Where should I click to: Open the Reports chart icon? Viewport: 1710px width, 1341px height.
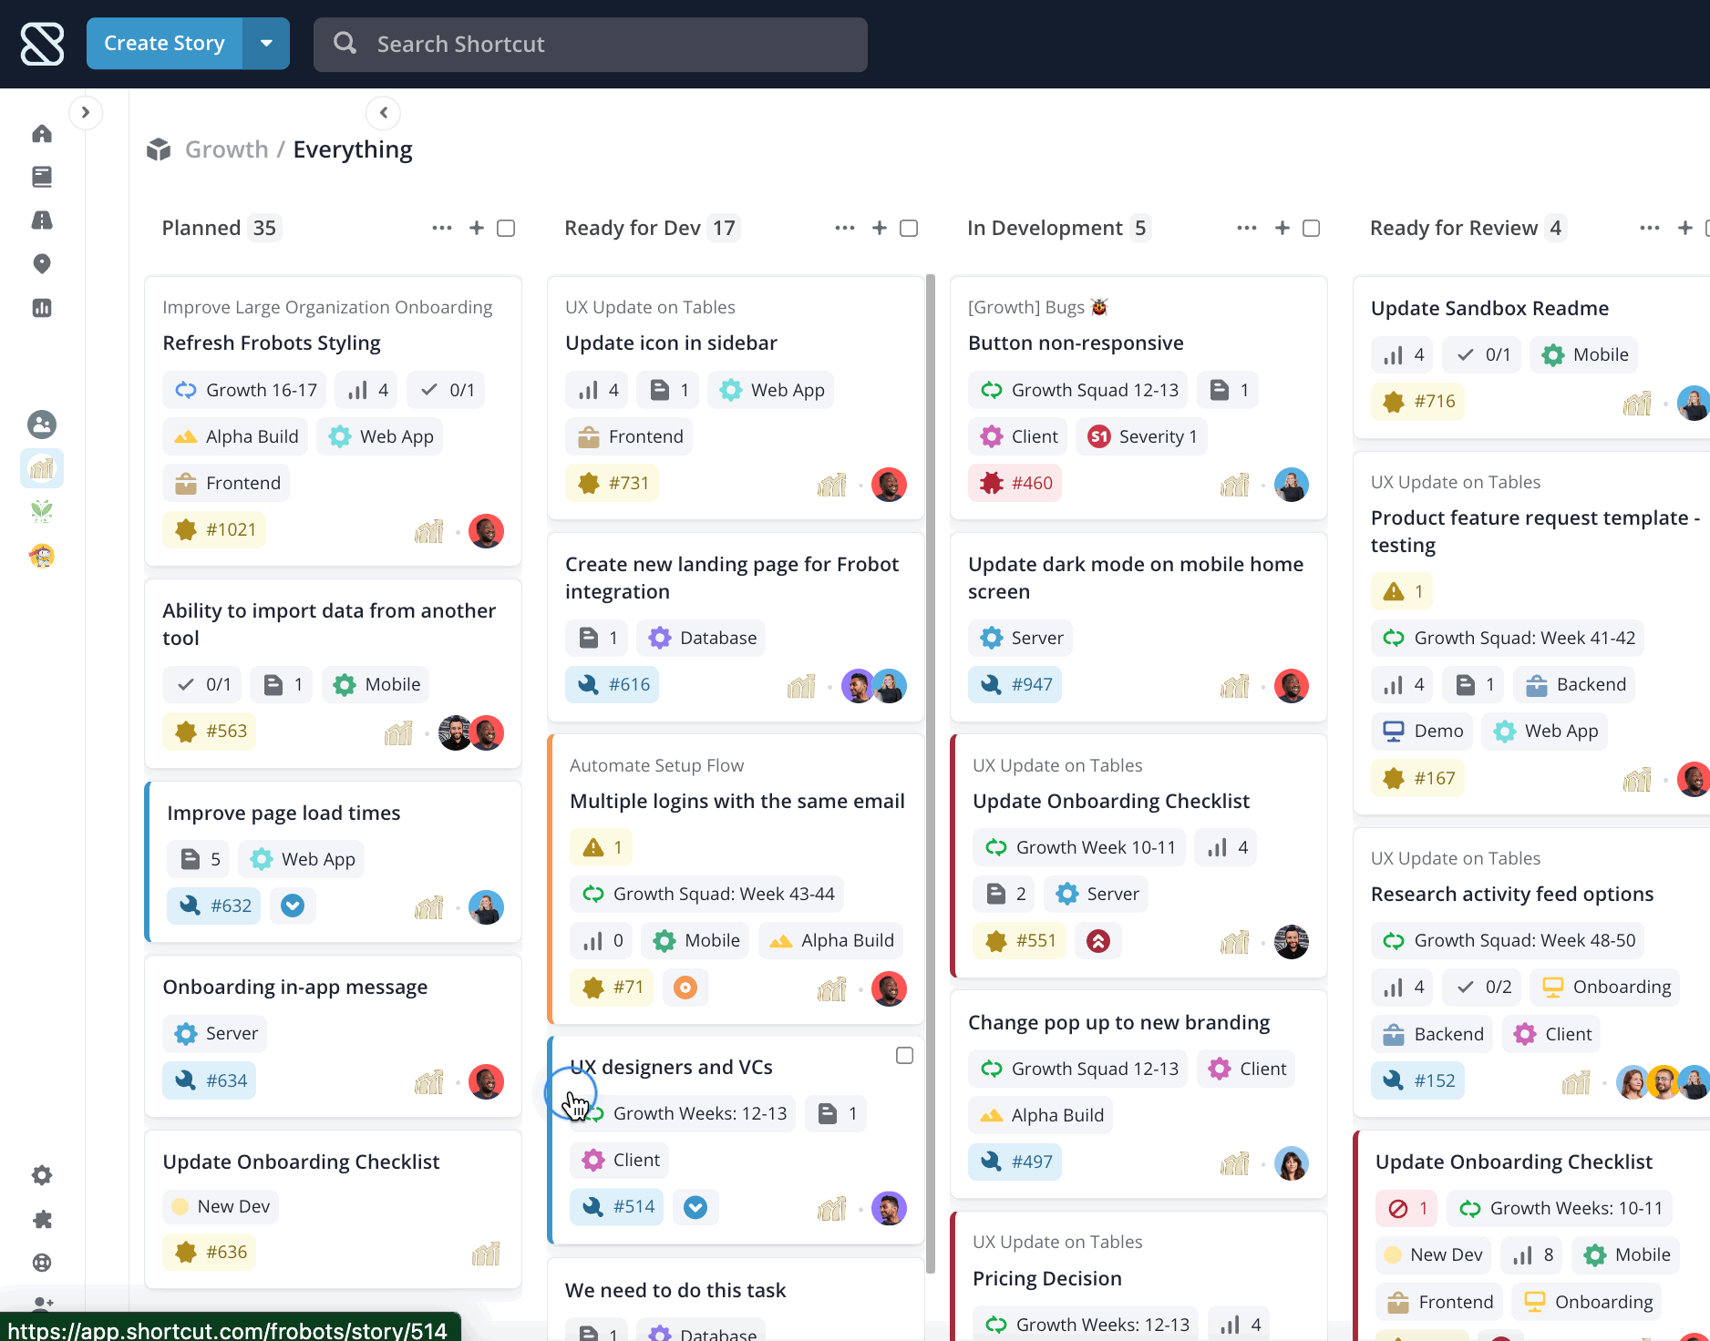point(42,308)
